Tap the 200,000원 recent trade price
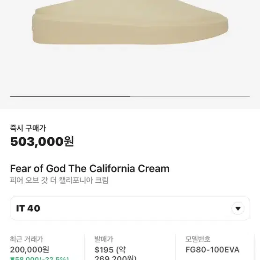Image resolution: width=260 pixels, height=260 pixels. click(30, 250)
